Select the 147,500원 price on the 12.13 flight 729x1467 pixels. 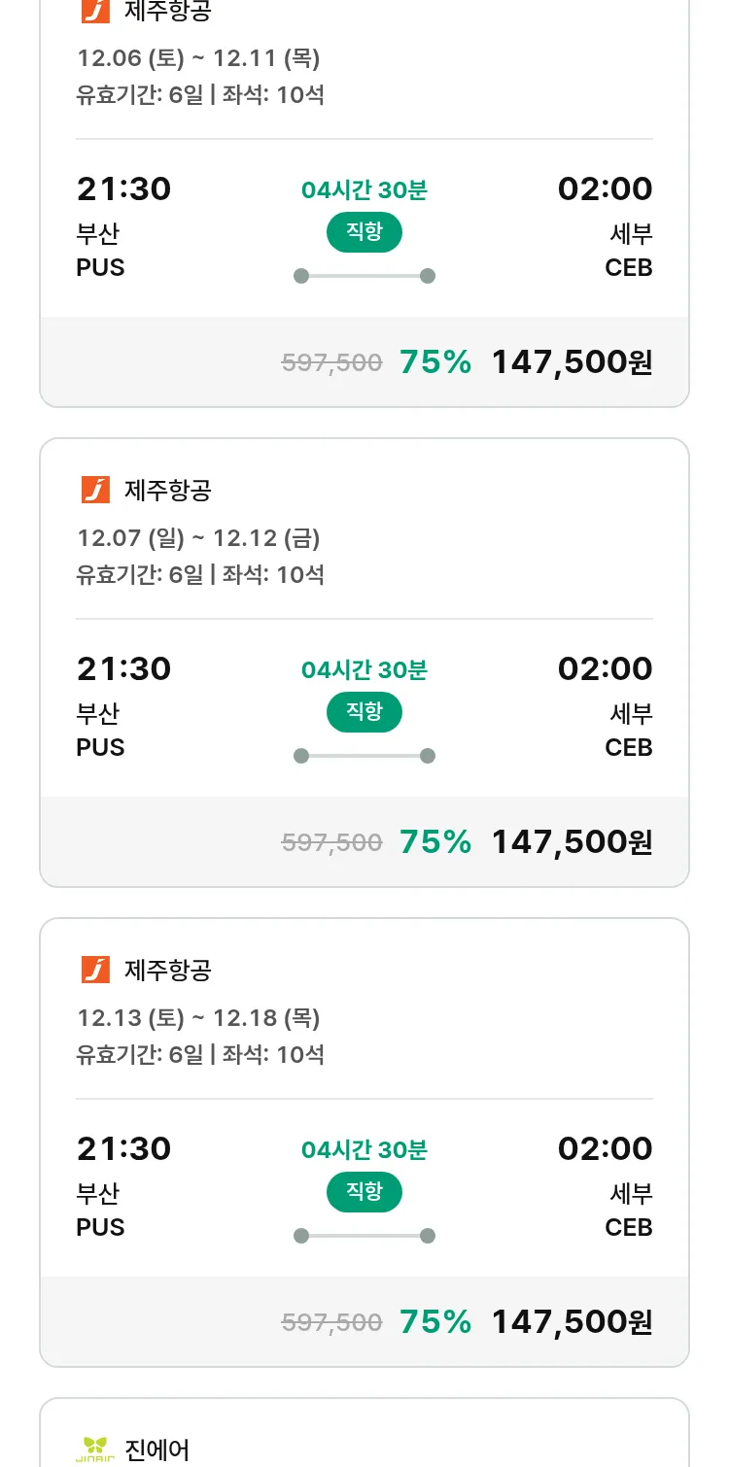tap(572, 1322)
